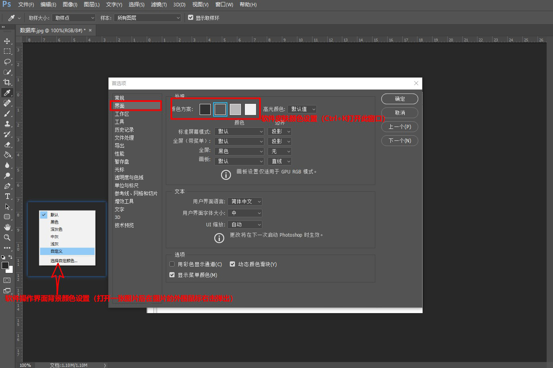Open 画板 直线 border dropdown
This screenshot has height=368, width=553.
point(280,161)
